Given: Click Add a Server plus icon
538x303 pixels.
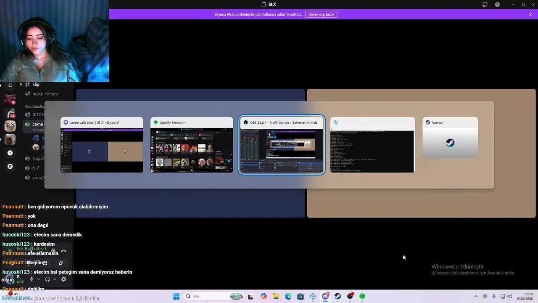Looking at the screenshot, I should click(x=10, y=153).
